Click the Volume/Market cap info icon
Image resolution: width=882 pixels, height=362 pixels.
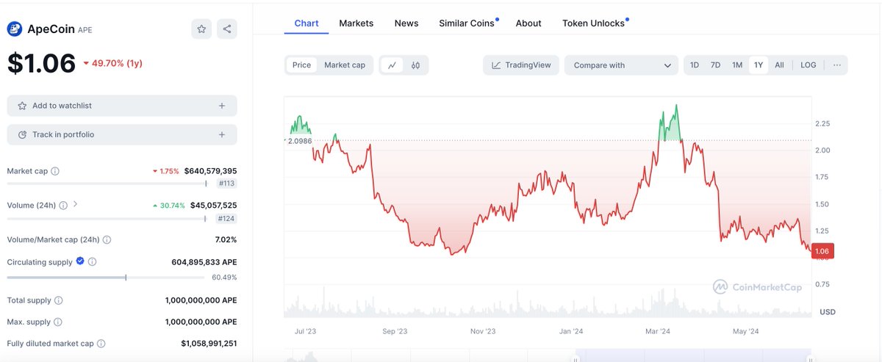coord(107,240)
